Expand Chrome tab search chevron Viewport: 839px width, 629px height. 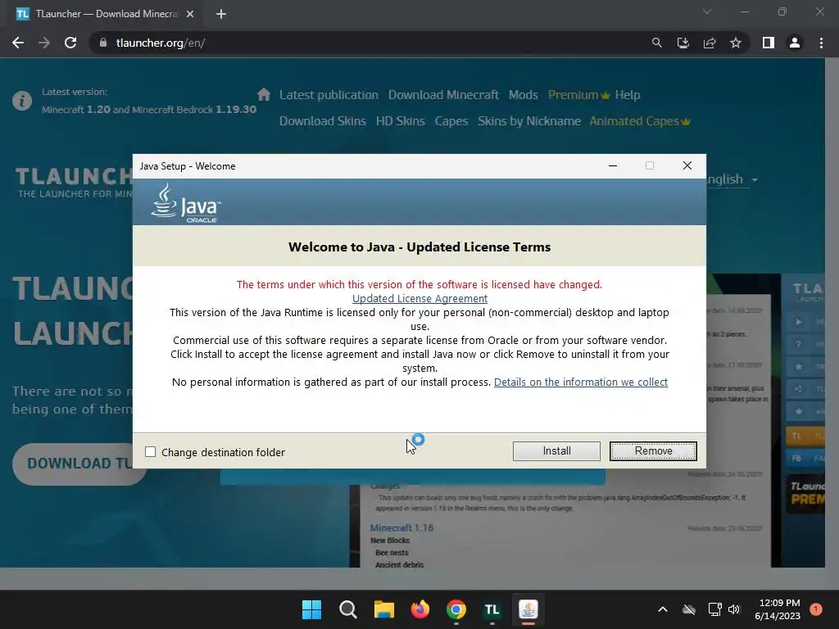coord(707,11)
